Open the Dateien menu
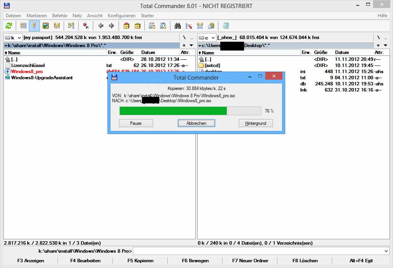The width and height of the screenshot is (393, 268). click(x=13, y=15)
